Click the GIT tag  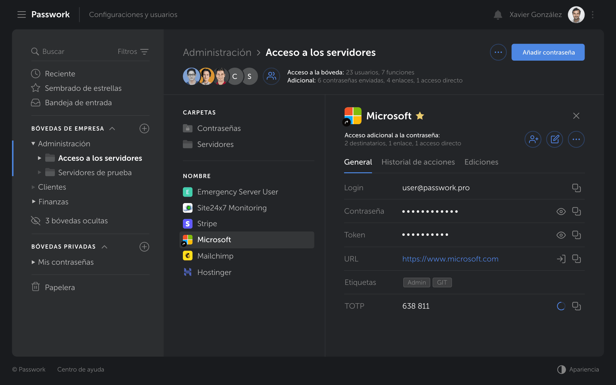pyautogui.click(x=442, y=283)
